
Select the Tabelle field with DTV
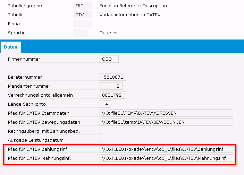click(82, 15)
